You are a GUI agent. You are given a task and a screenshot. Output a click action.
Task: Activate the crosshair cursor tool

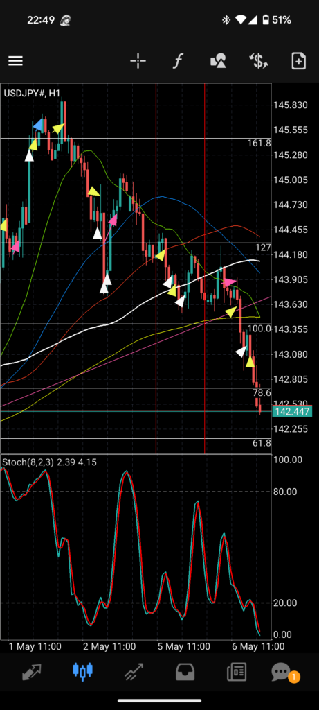tap(138, 61)
